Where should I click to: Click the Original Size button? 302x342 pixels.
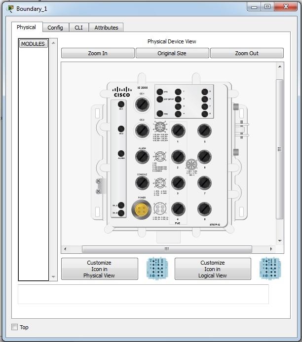pos(172,53)
